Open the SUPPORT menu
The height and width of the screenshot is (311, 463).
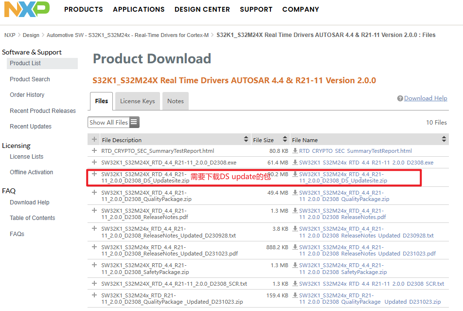256,9
